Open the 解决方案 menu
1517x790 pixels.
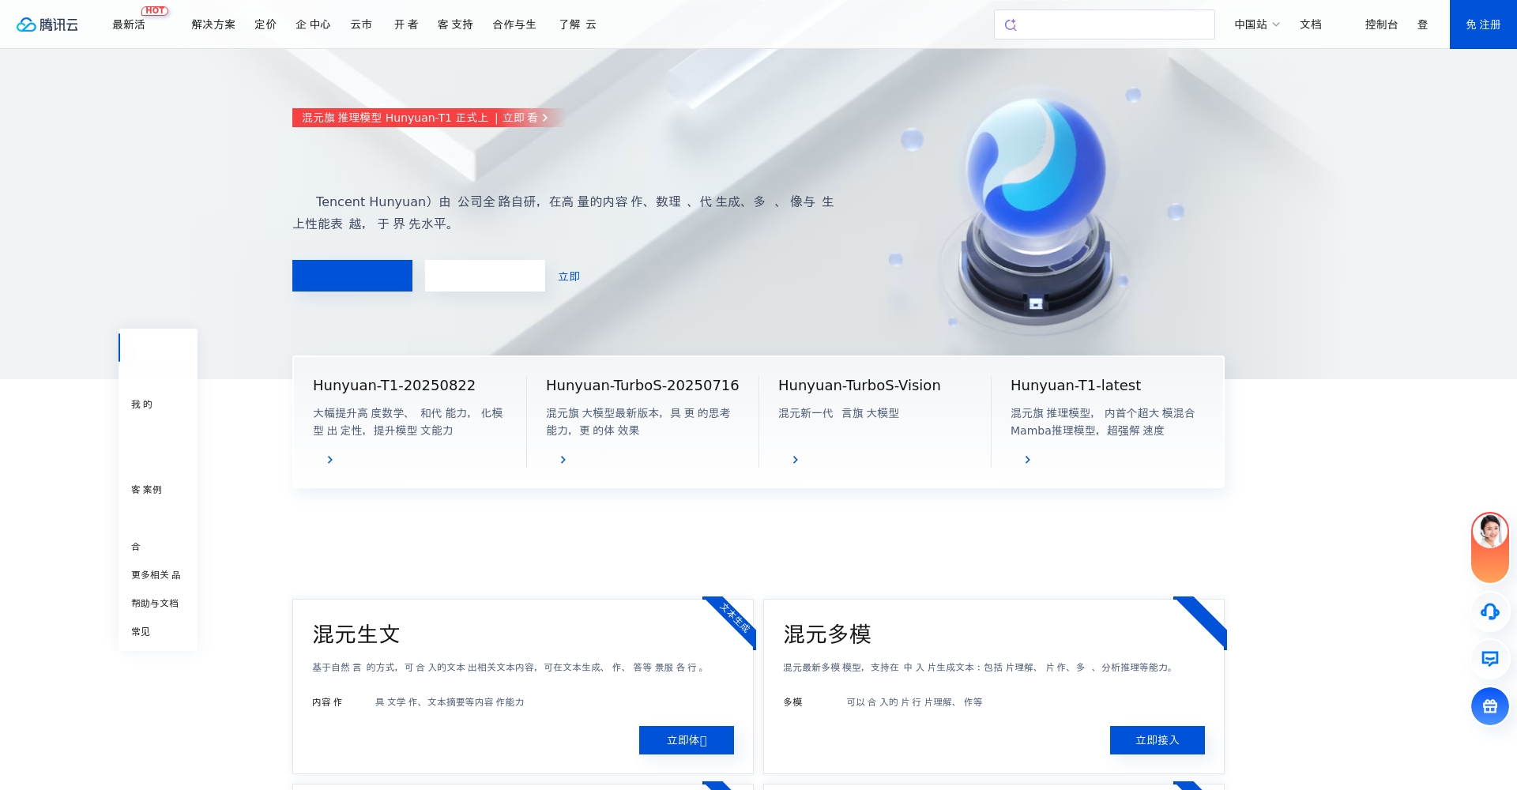[213, 24]
